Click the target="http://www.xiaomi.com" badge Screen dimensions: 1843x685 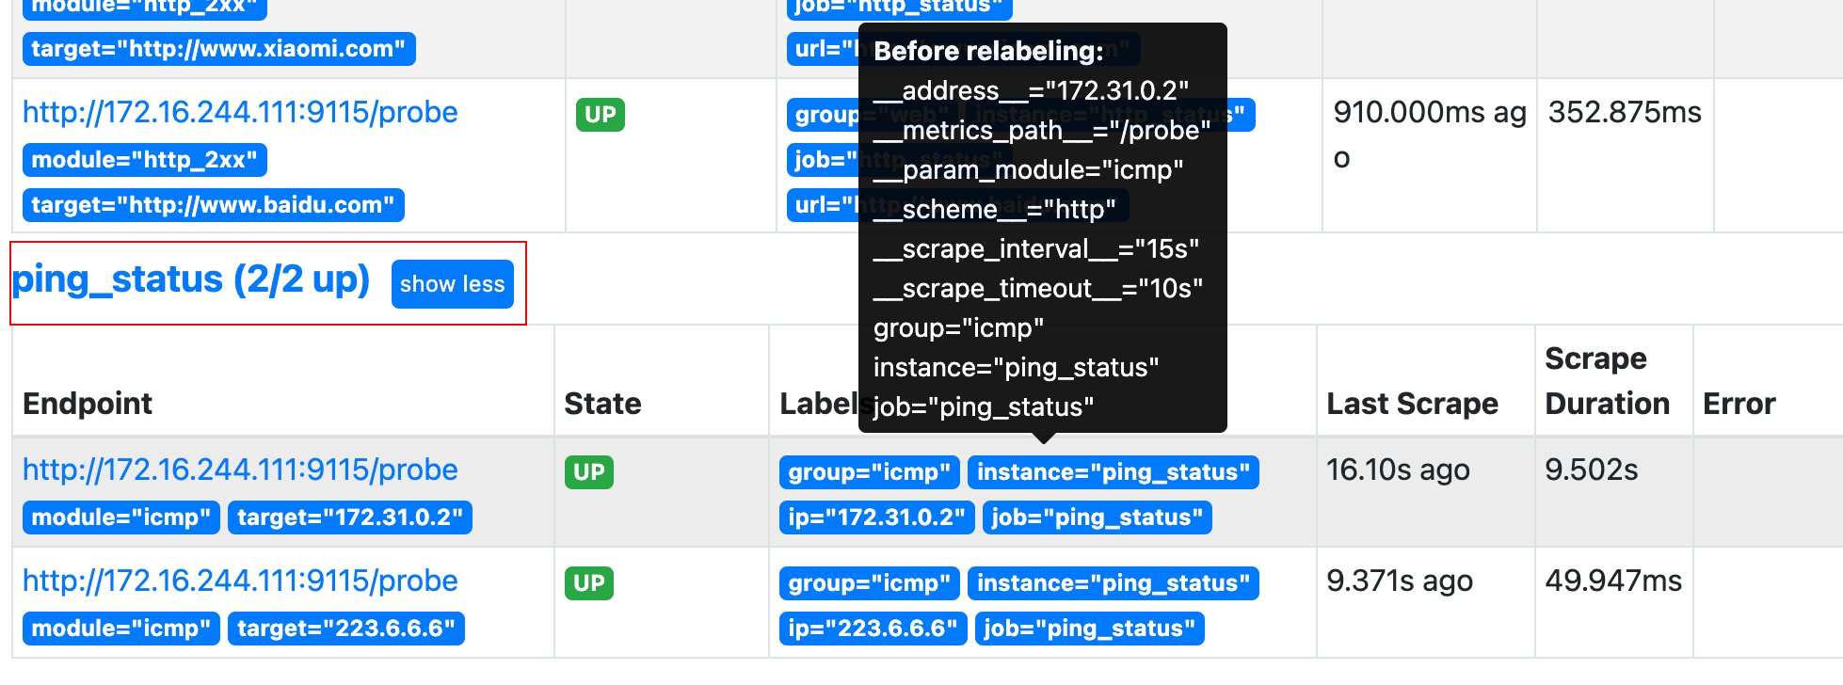pos(218,49)
